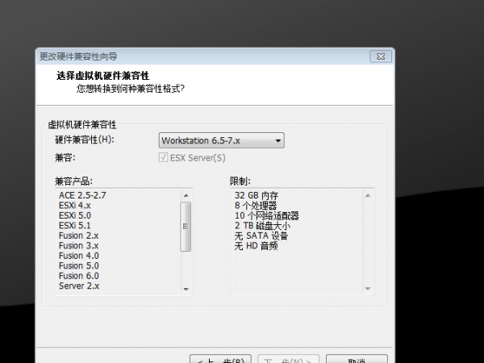Choose ESXi 5.0 from compatible products
Image resolution: width=484 pixels, height=363 pixels.
coord(77,215)
